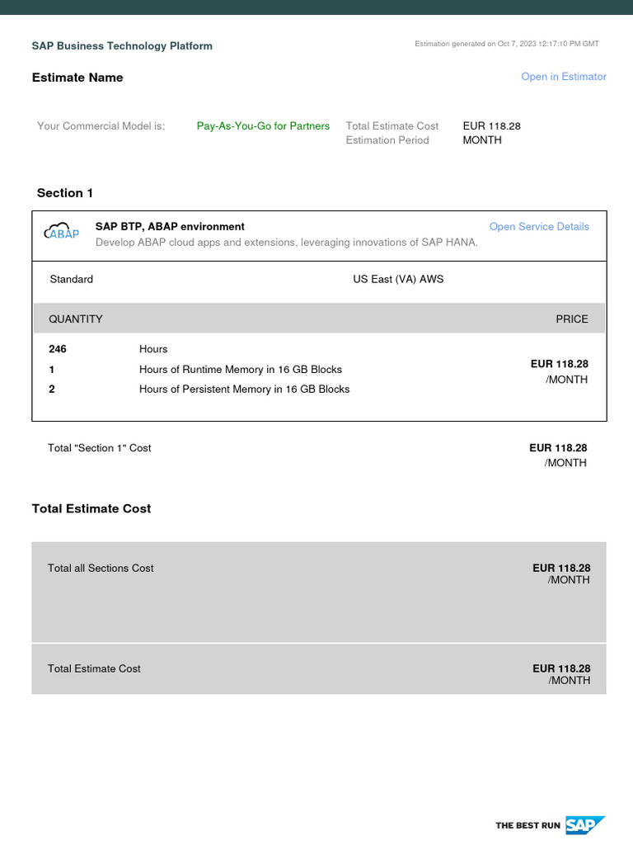633x845 pixels.
Task: Click the Pay-As-You-Go for Partners commercial model
Action: pos(263,126)
